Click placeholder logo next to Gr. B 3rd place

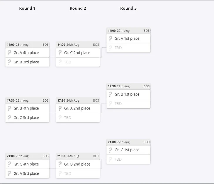tap(9, 62)
